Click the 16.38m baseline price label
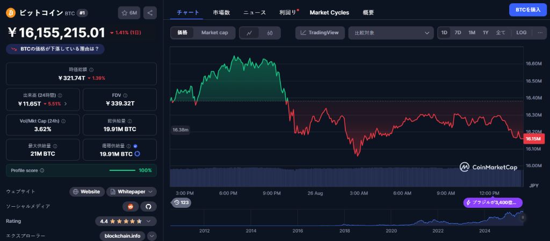 pos(180,130)
